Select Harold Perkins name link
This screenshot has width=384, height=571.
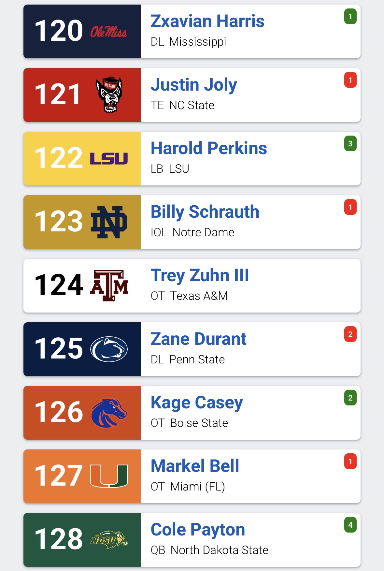[209, 148]
